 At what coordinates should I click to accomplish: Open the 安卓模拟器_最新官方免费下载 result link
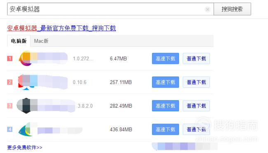click(x=61, y=28)
